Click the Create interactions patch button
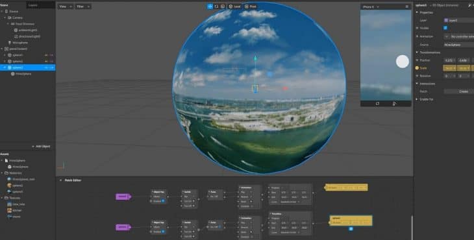This screenshot has width=474, height=240. 459,91
